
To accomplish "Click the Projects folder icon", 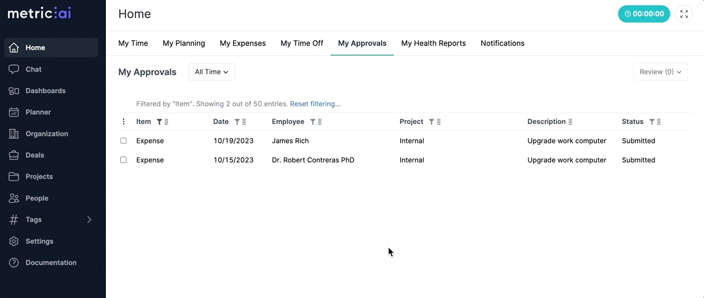I will (x=14, y=176).
